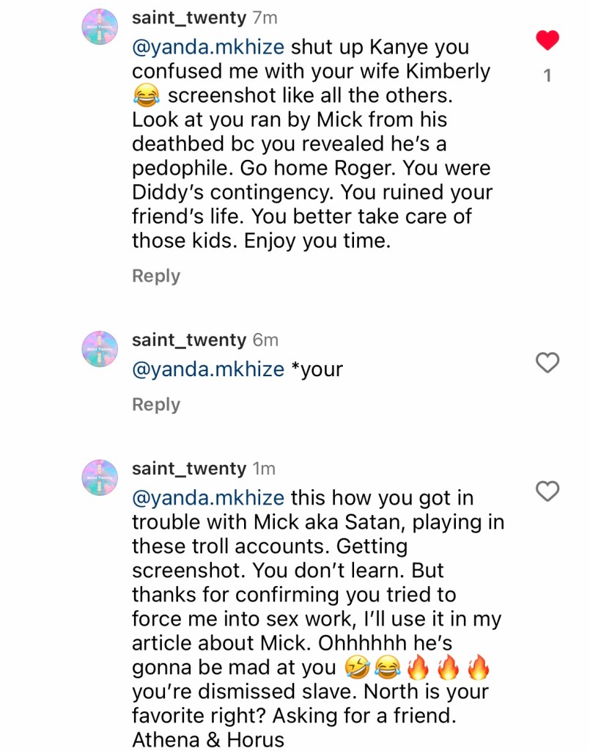Tap the 7m timestamp
The height and width of the screenshot is (751, 590).
click(x=265, y=18)
